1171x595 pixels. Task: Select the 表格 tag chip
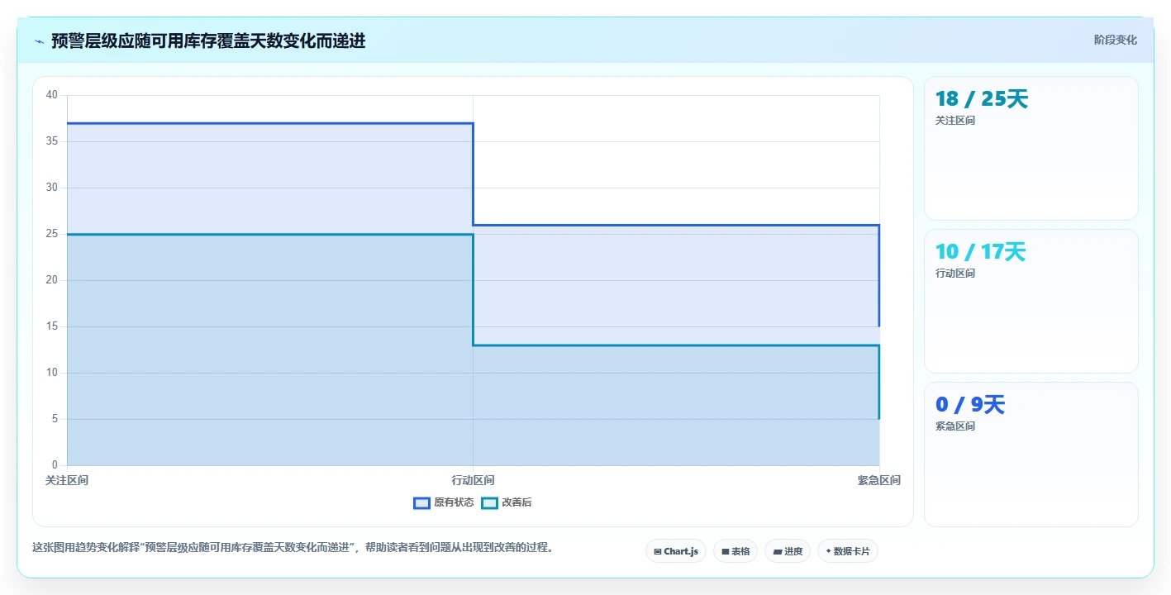pos(735,551)
